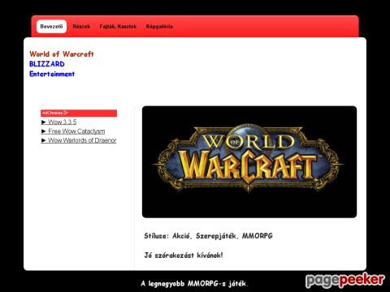This screenshot has height=292, width=390.
Task: Click the arrow bullet before Wow Warlords of Draenor
Action: point(44,140)
